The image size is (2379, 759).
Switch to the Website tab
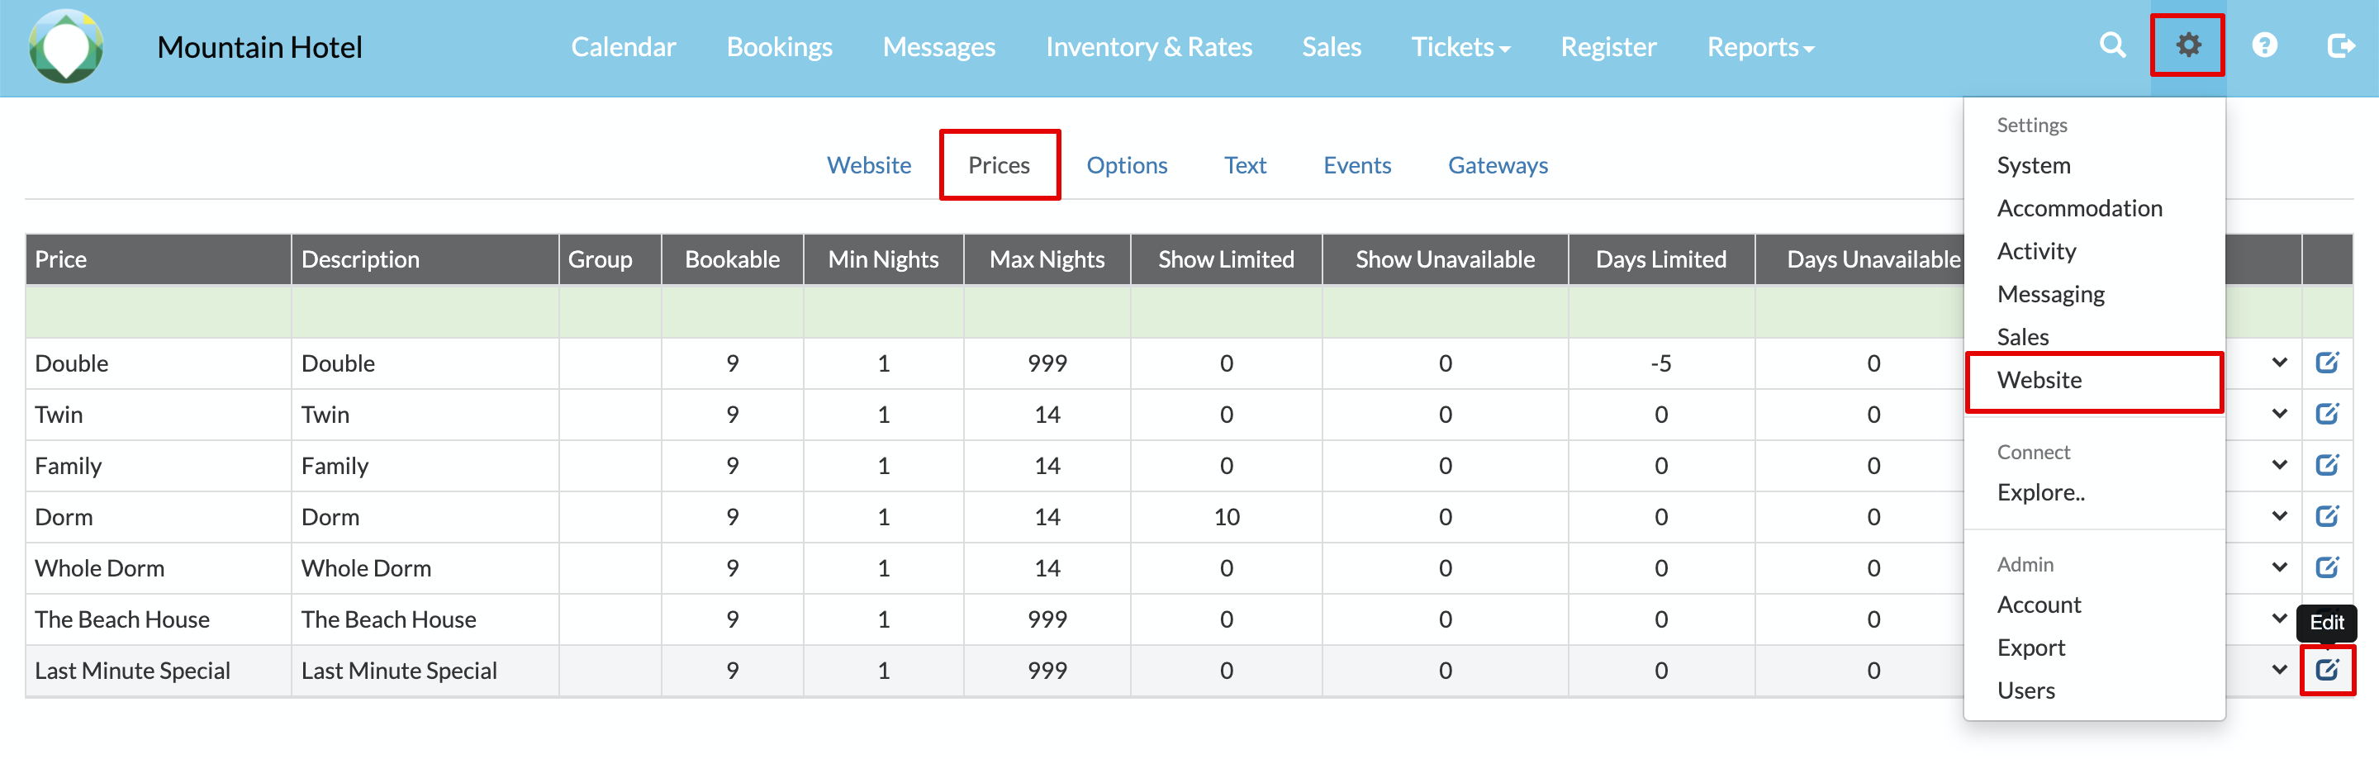click(868, 165)
